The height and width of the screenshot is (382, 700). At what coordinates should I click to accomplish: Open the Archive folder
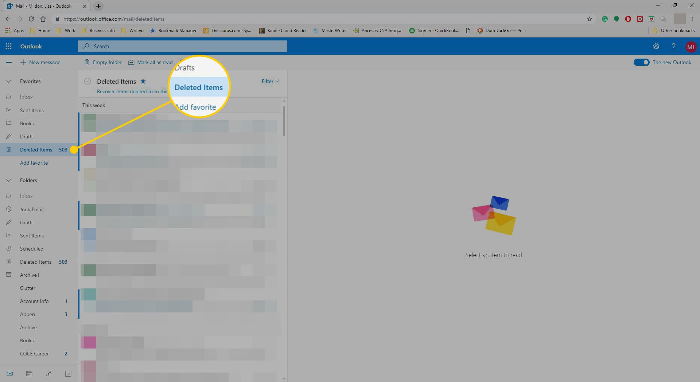pyautogui.click(x=39, y=327)
